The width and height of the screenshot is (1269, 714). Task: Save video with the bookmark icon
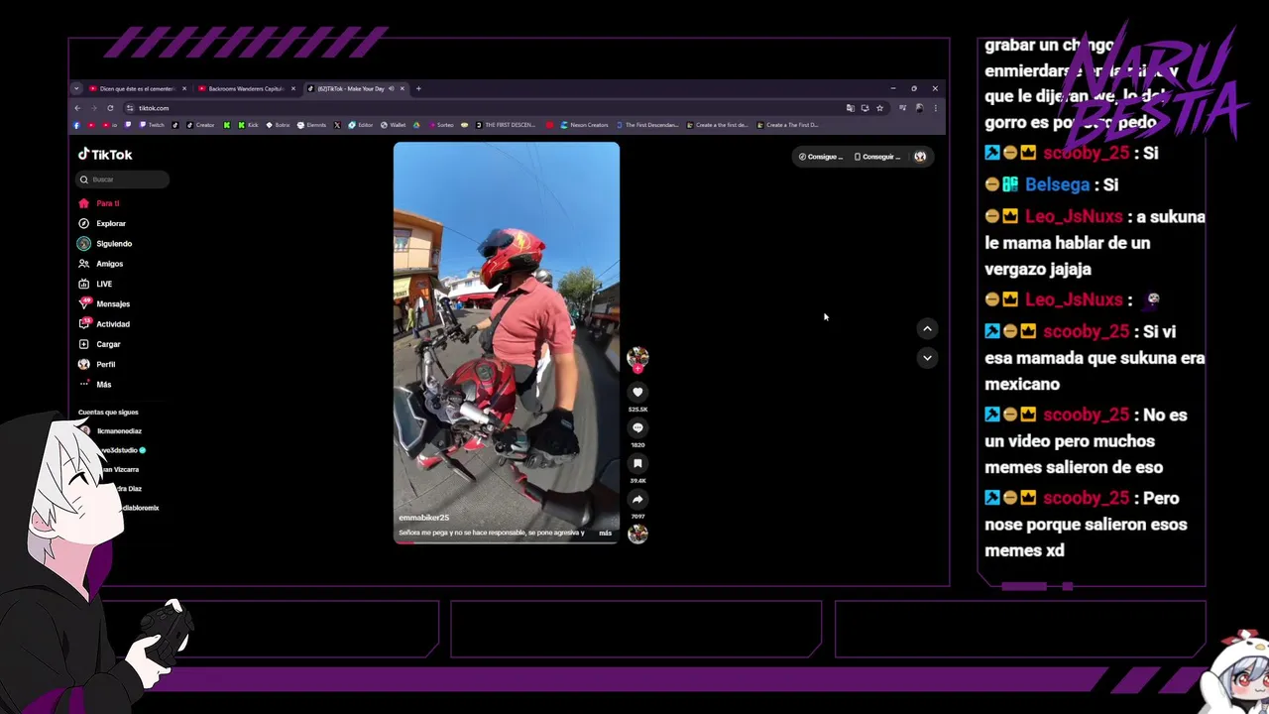[637, 463]
